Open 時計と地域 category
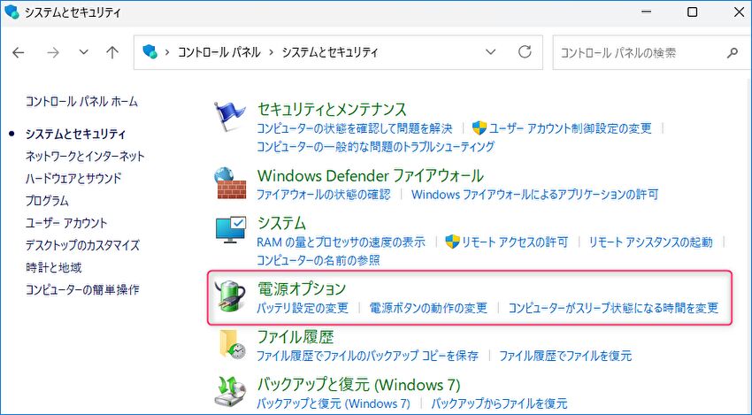Viewport: 752px width, 415px height. [x=54, y=267]
